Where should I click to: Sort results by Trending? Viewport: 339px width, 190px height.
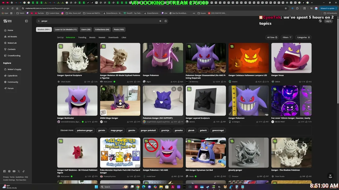[82, 37]
